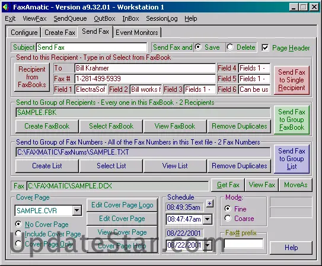Click the Field 1 ElectraSof input
Image resolution: width=322 pixels, height=266 pixels.
point(91,89)
